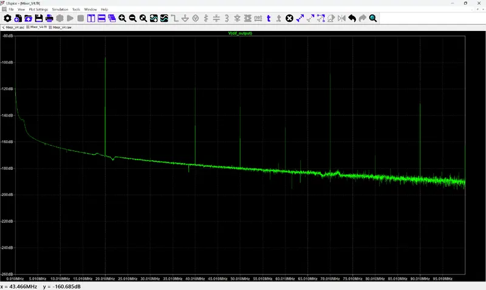The height and width of the screenshot is (290, 486).
Task: Open the Help menu
Action: pos(104,10)
